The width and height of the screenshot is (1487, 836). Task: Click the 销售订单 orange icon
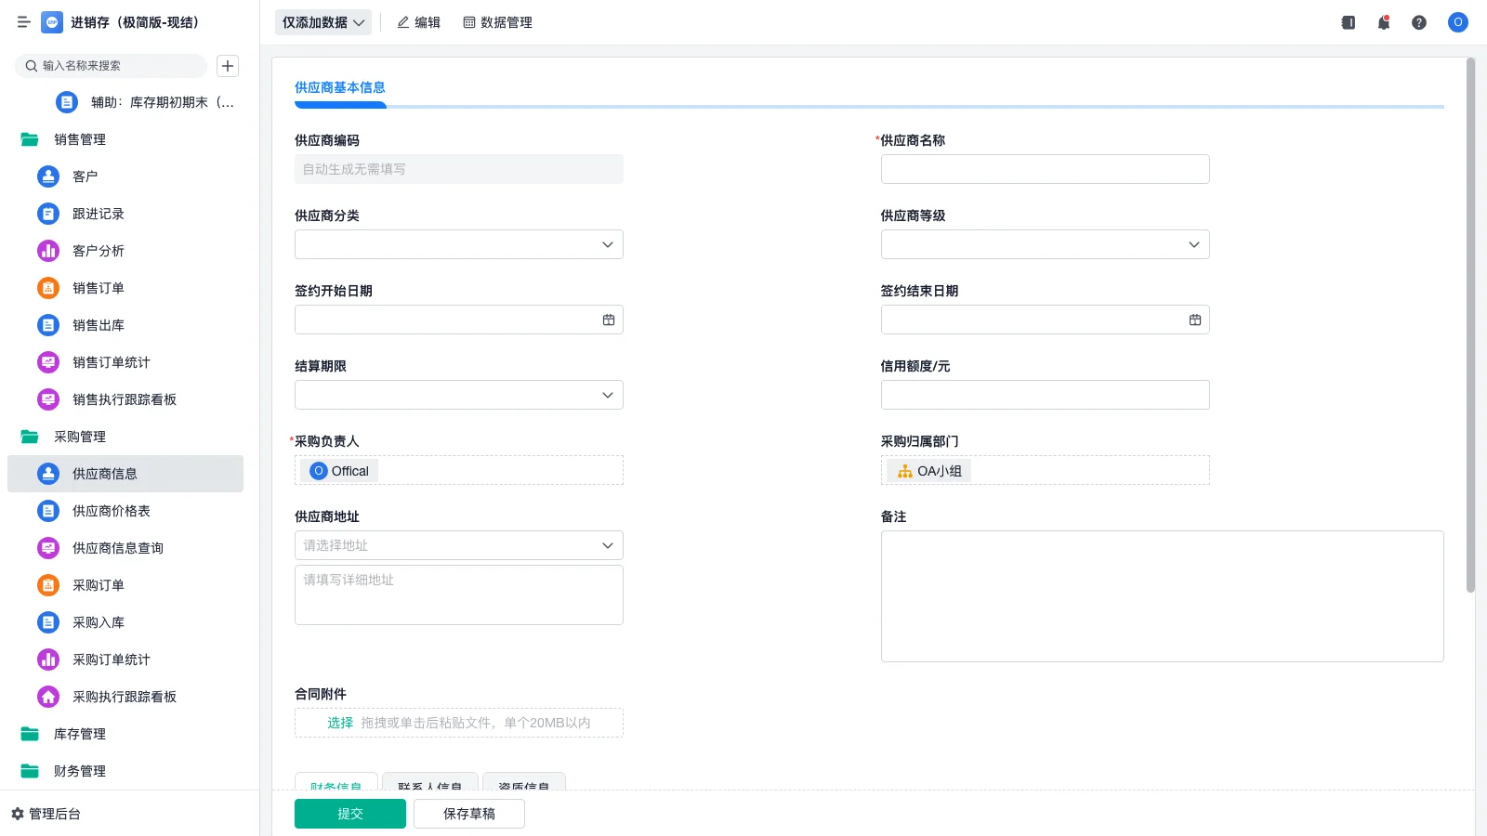click(x=48, y=288)
